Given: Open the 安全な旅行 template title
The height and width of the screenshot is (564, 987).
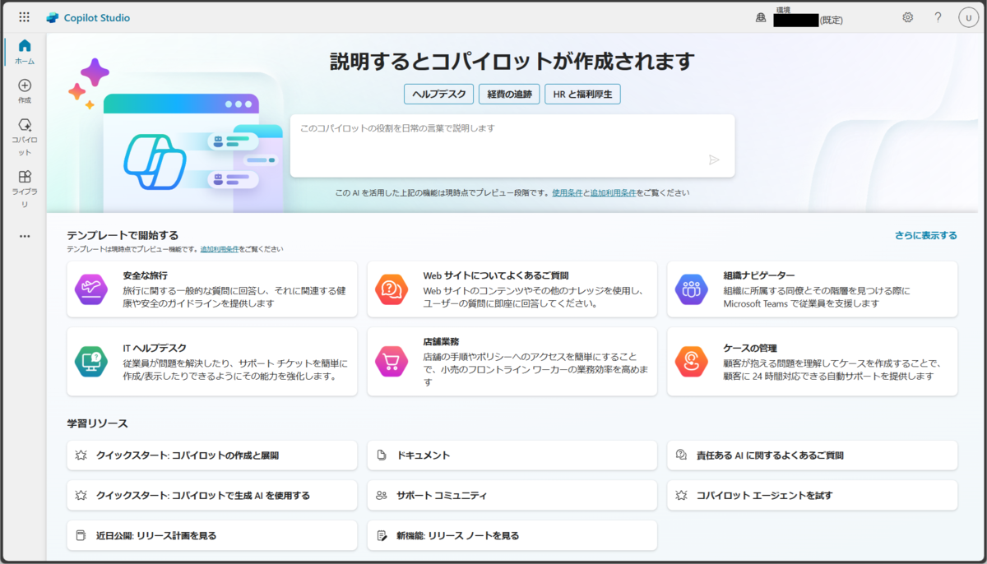Looking at the screenshot, I should coord(146,275).
